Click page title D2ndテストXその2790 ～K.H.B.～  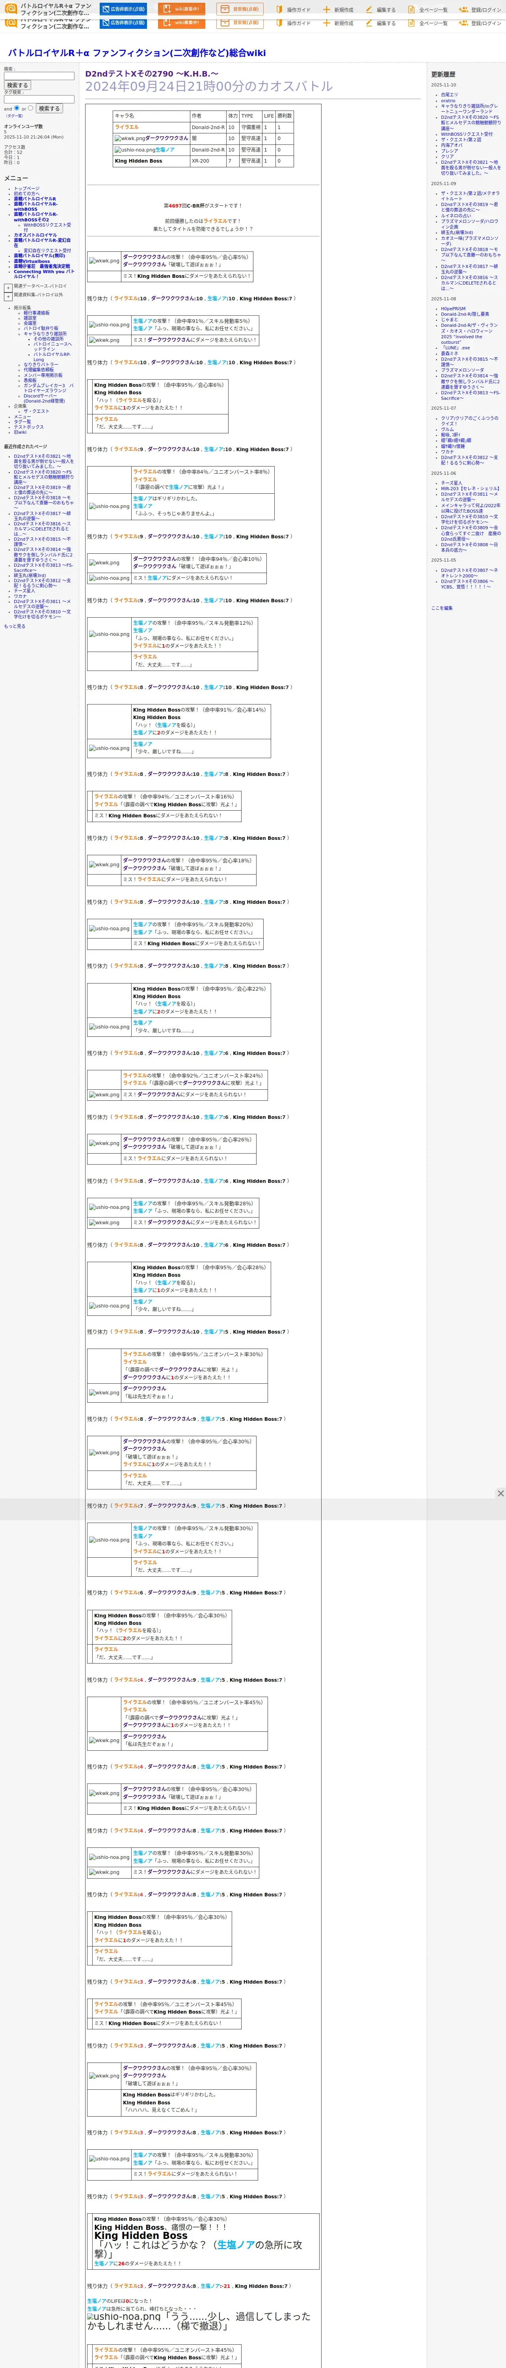152,73
